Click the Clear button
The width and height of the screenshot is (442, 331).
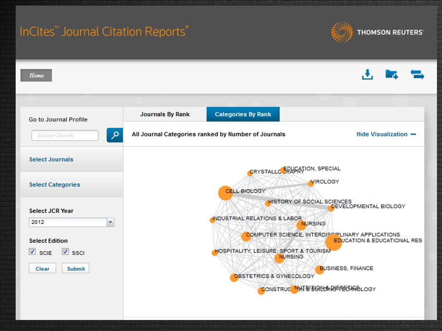42,268
